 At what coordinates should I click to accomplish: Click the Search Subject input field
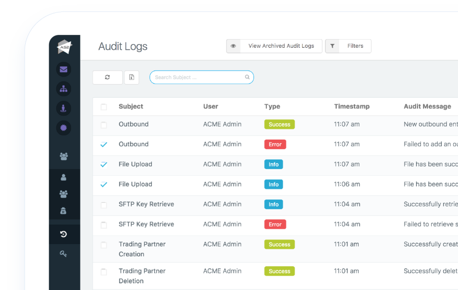(x=201, y=77)
